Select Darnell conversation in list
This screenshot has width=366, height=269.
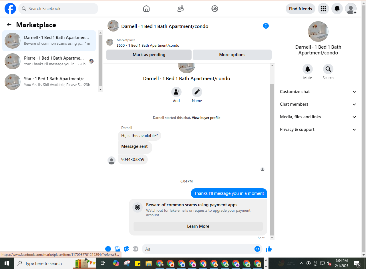pos(49,40)
